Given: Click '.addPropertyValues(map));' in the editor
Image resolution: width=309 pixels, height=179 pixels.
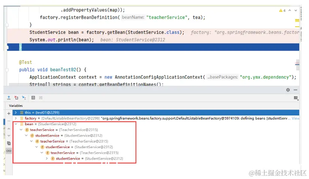Looking at the screenshot, I should coord(93,10).
